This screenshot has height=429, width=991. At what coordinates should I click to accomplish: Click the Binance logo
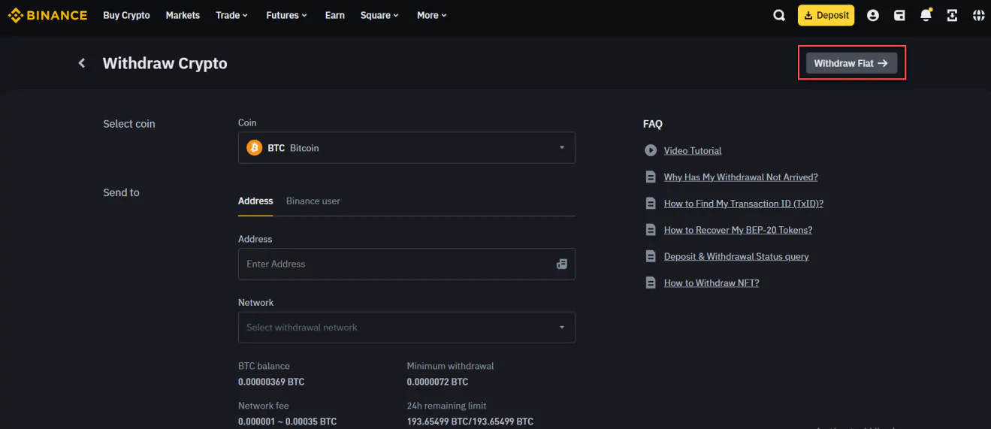(47, 15)
